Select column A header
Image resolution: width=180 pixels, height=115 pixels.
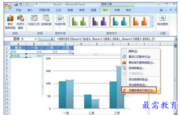18,44
